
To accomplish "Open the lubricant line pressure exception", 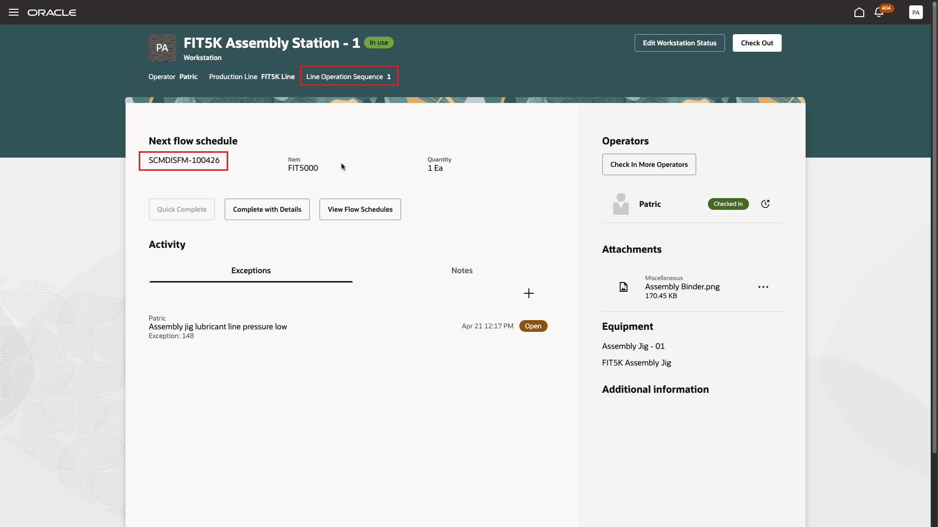I will click(x=218, y=326).
